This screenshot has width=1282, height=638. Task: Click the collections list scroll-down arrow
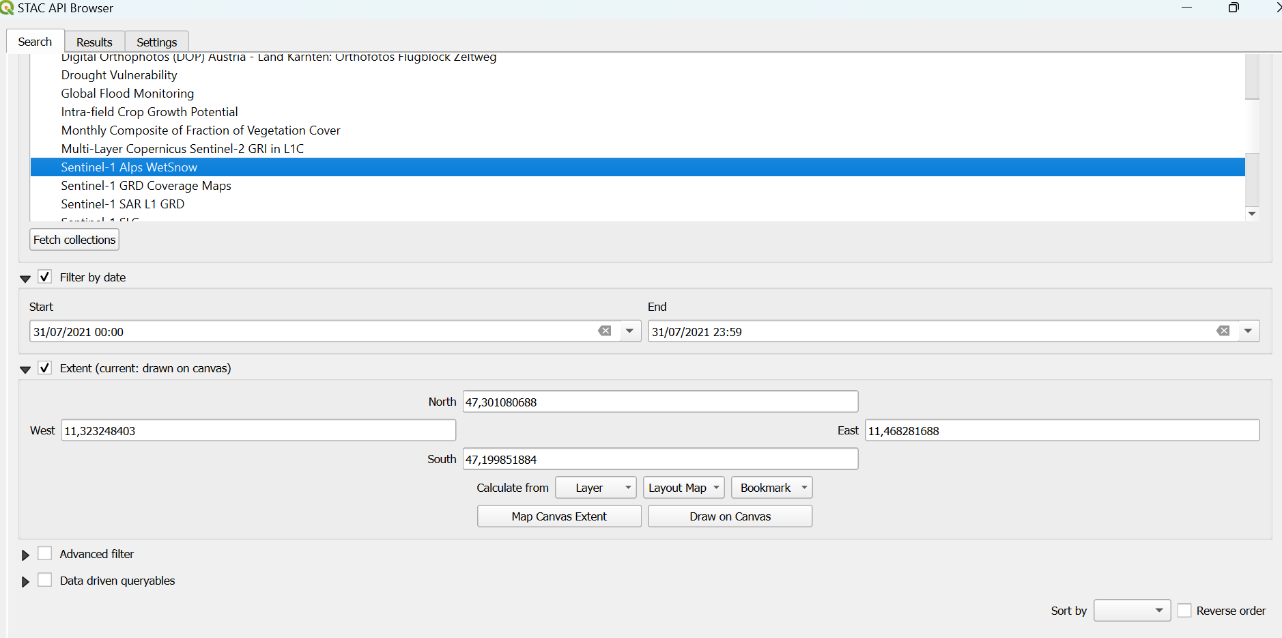1252,214
